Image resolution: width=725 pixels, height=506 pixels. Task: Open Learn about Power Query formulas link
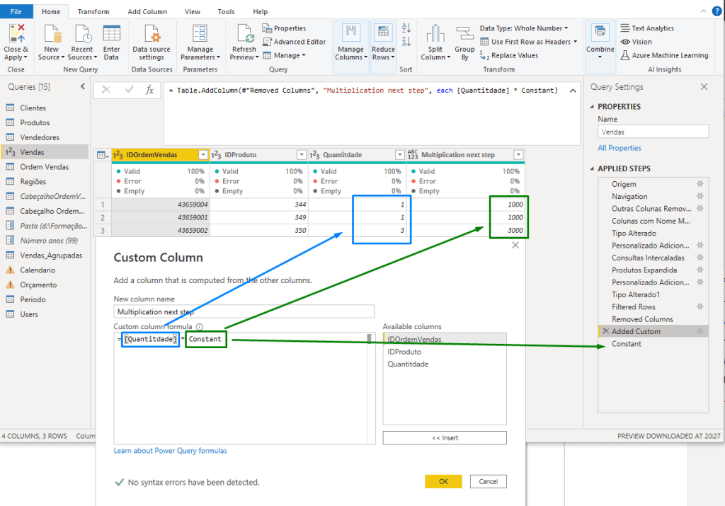click(x=170, y=451)
